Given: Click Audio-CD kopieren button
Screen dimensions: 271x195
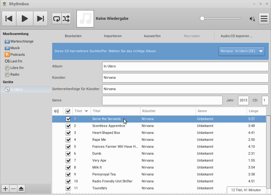Looking at the screenshot, I should click(237, 36).
